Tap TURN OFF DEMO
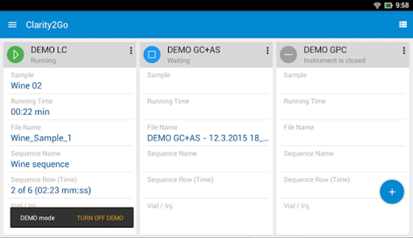Image resolution: width=413 pixels, height=238 pixels. [x=100, y=218]
